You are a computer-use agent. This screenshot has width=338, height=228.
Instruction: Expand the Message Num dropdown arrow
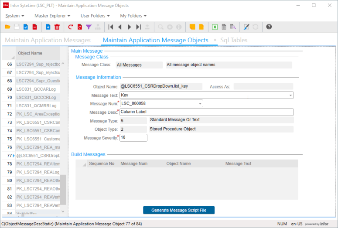coord(200,104)
